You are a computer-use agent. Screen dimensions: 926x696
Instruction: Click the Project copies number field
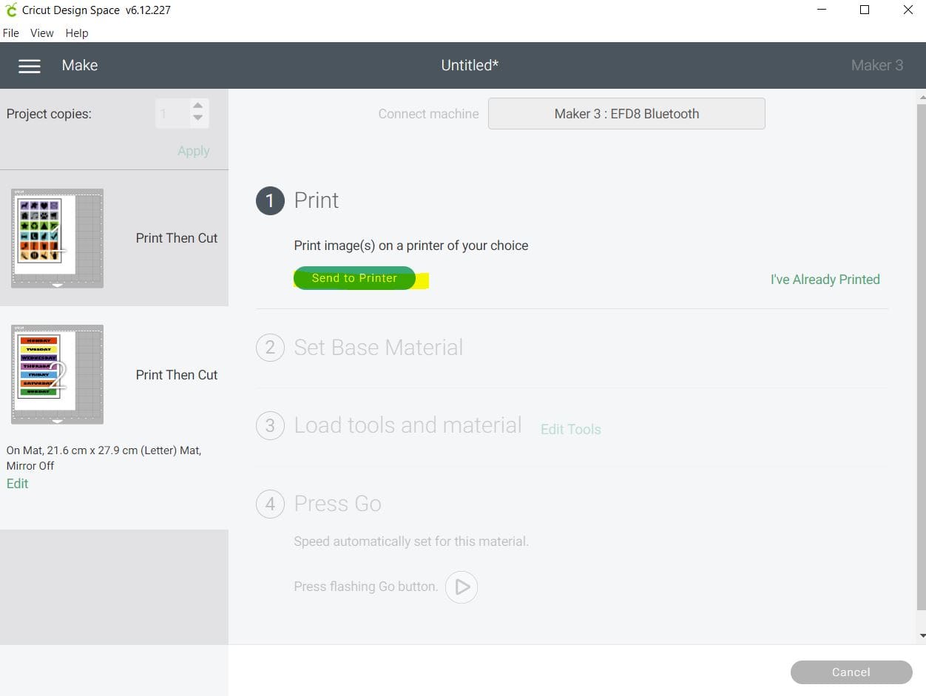172,114
